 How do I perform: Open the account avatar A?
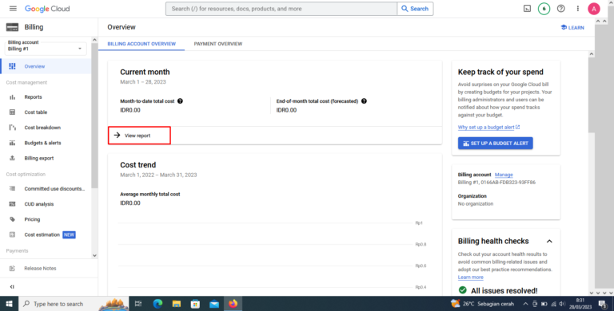tap(594, 9)
